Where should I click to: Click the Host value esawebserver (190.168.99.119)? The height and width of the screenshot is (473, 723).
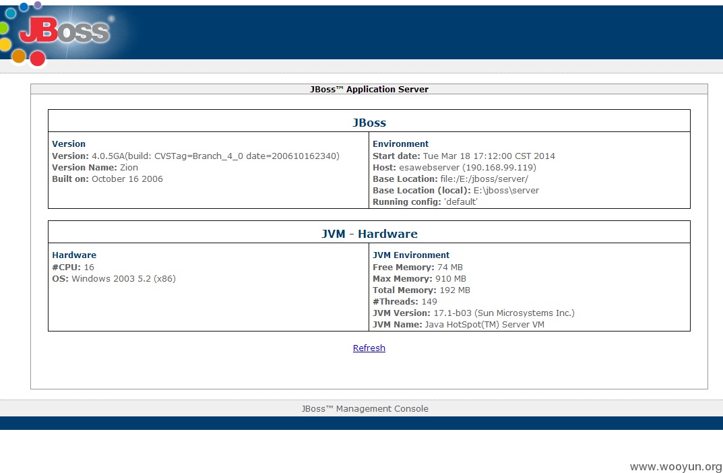click(468, 167)
